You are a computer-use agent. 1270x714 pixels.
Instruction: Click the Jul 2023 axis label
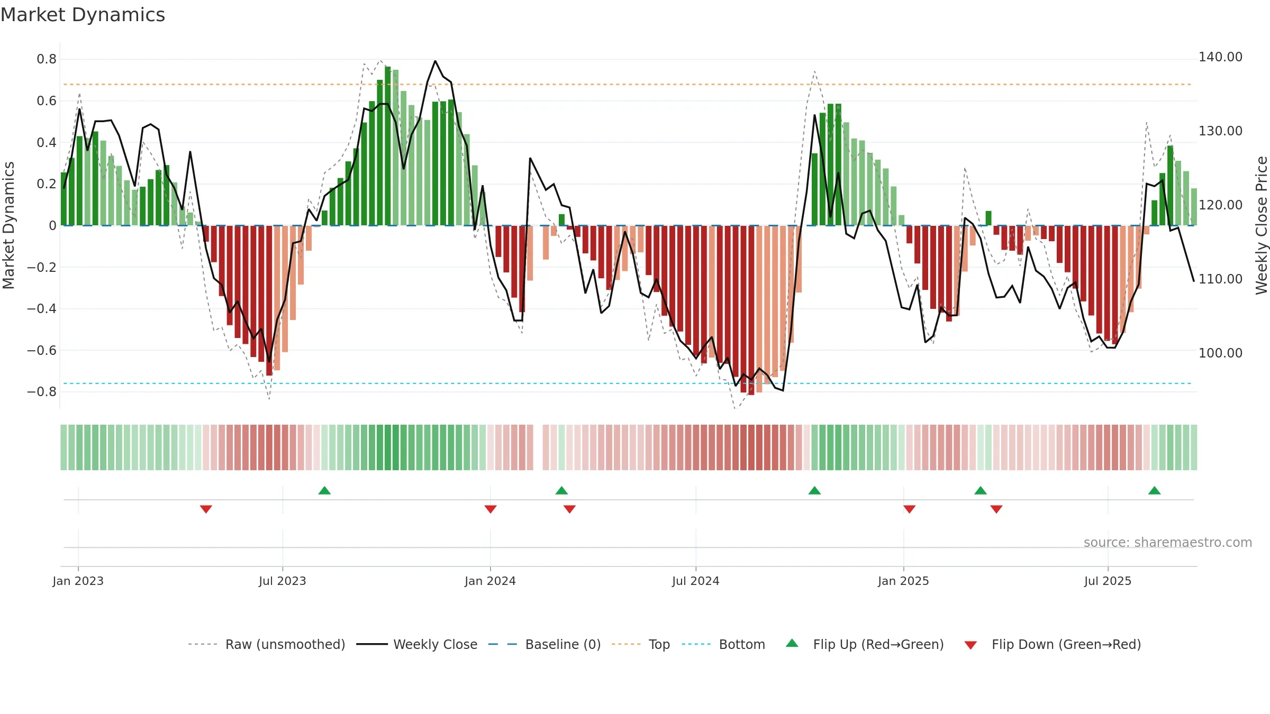tap(283, 581)
